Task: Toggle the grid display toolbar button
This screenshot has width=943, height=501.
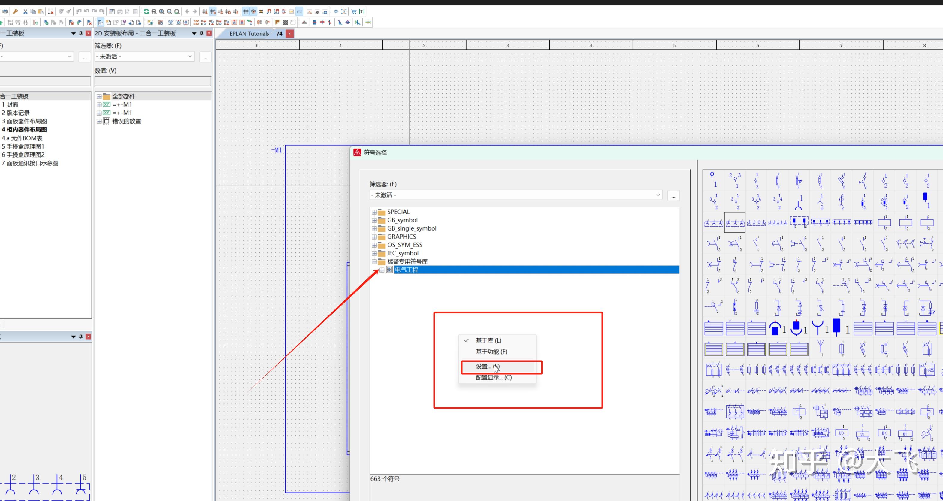Action: click(x=246, y=12)
